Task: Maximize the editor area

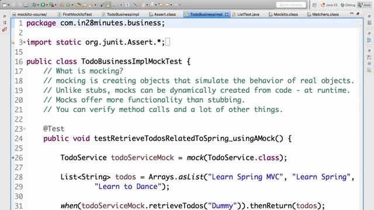Action: click(x=358, y=13)
